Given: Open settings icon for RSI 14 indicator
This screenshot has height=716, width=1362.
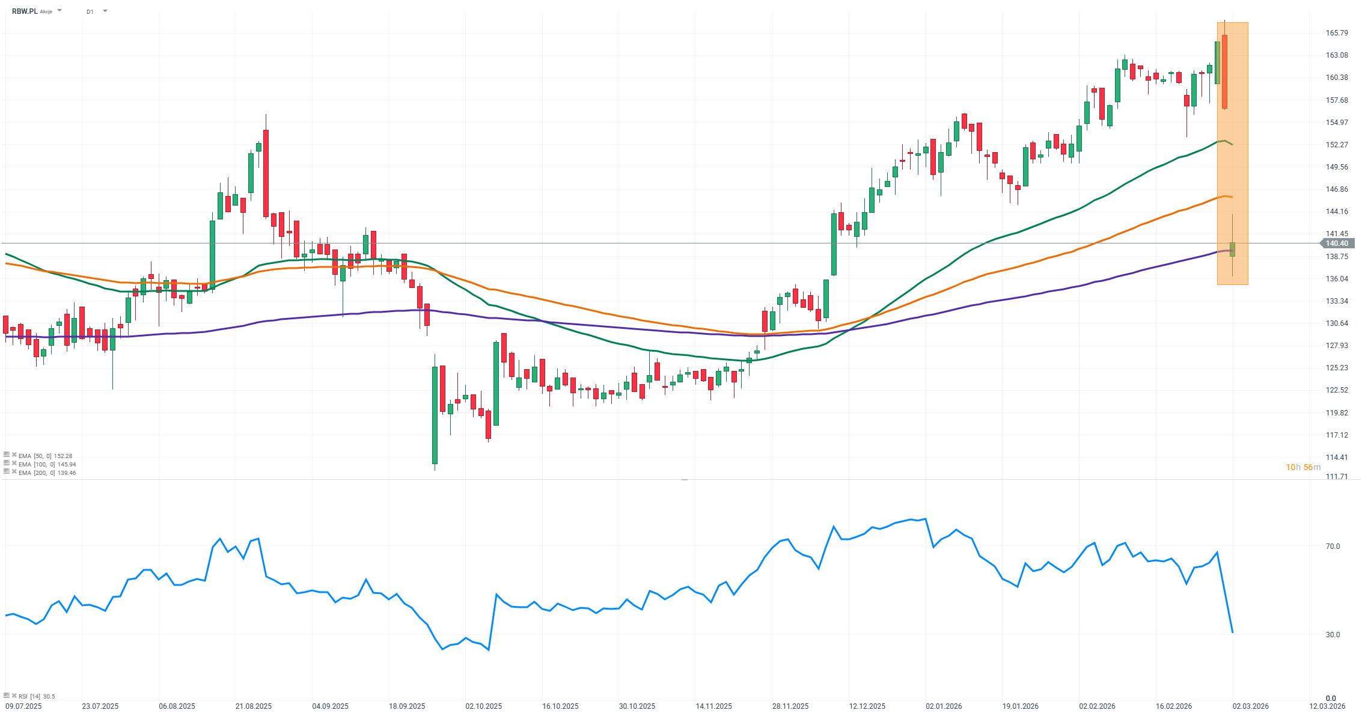Looking at the screenshot, I should [7, 696].
